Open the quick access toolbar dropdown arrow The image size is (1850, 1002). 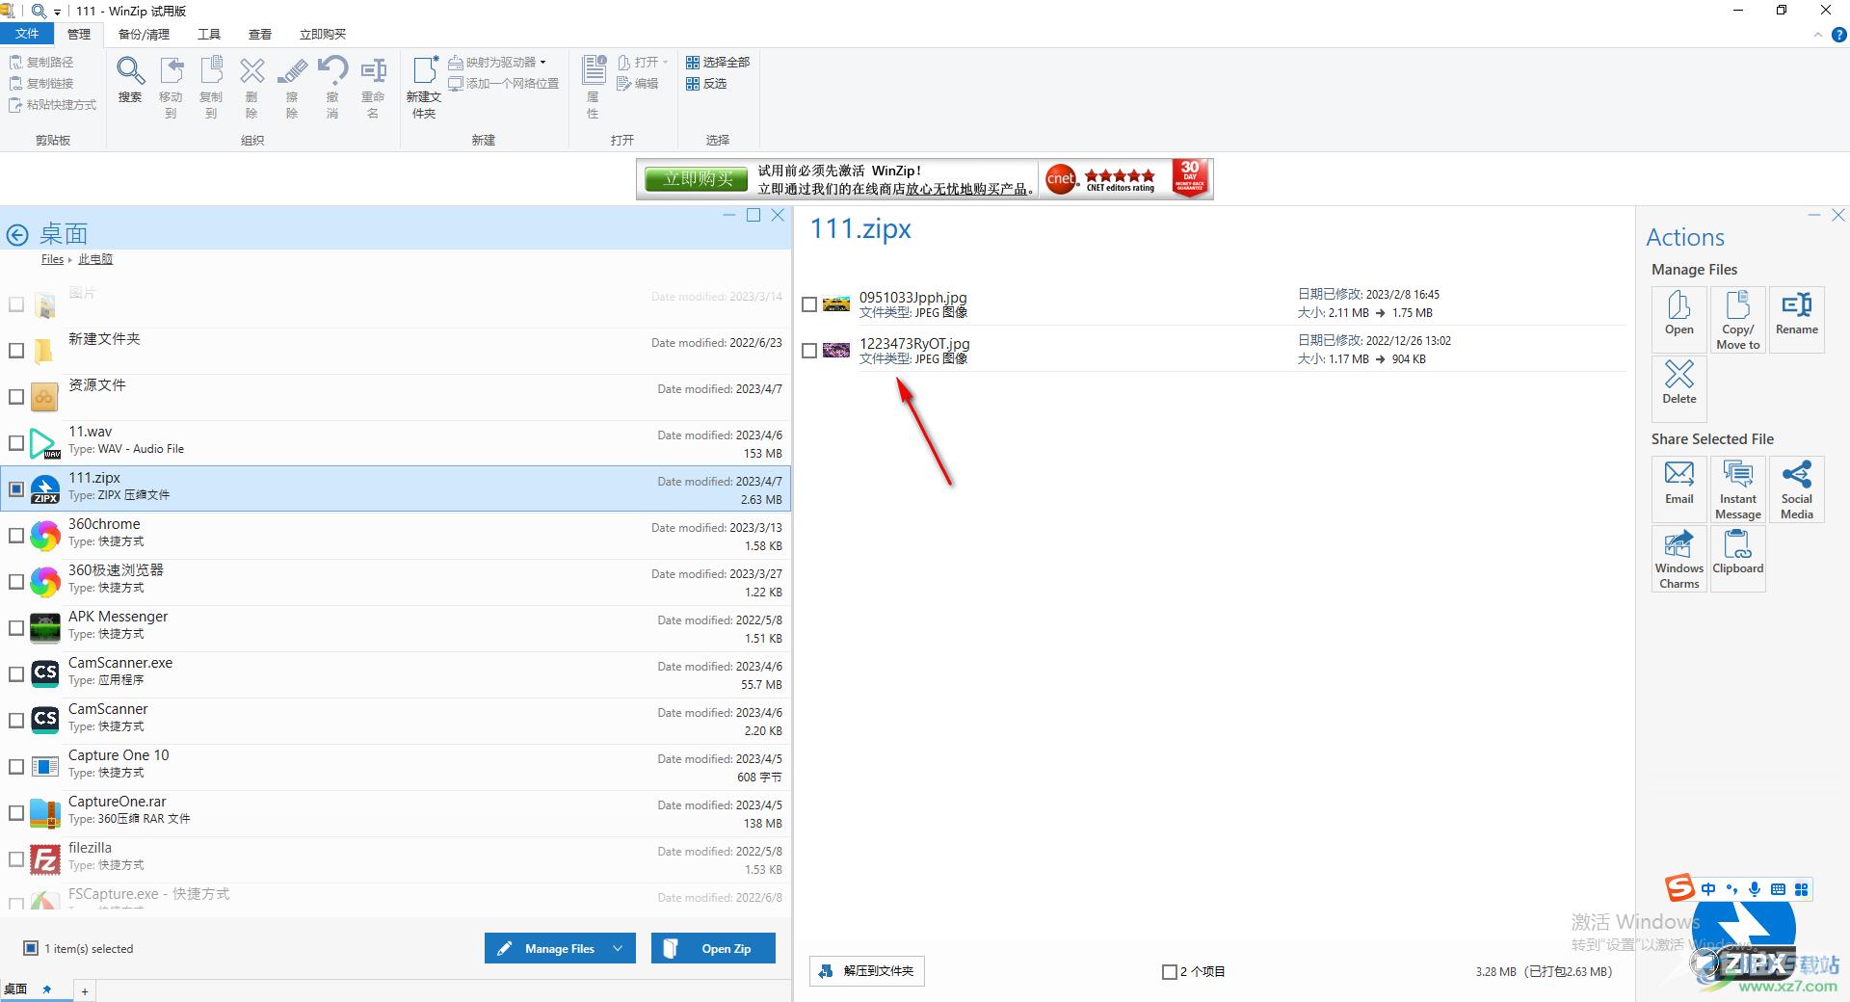[58, 12]
